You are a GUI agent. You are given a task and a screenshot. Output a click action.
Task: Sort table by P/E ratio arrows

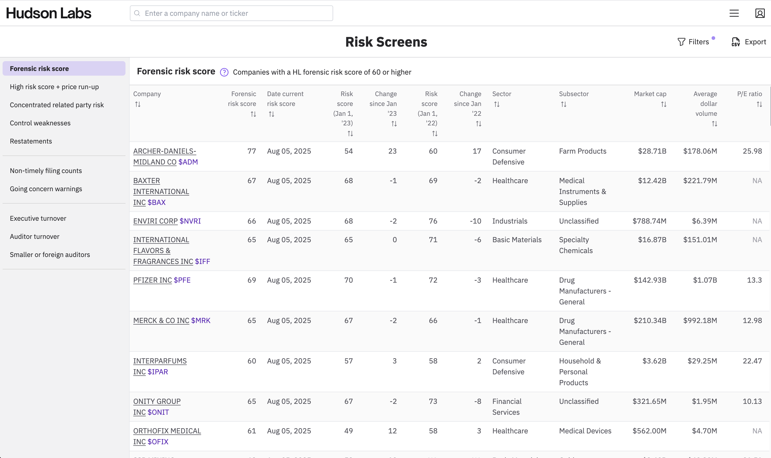(759, 104)
